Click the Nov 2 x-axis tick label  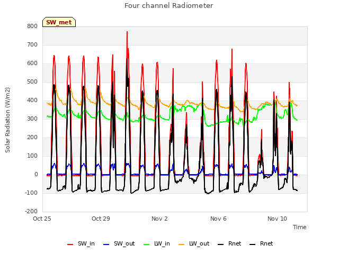tap(159, 219)
